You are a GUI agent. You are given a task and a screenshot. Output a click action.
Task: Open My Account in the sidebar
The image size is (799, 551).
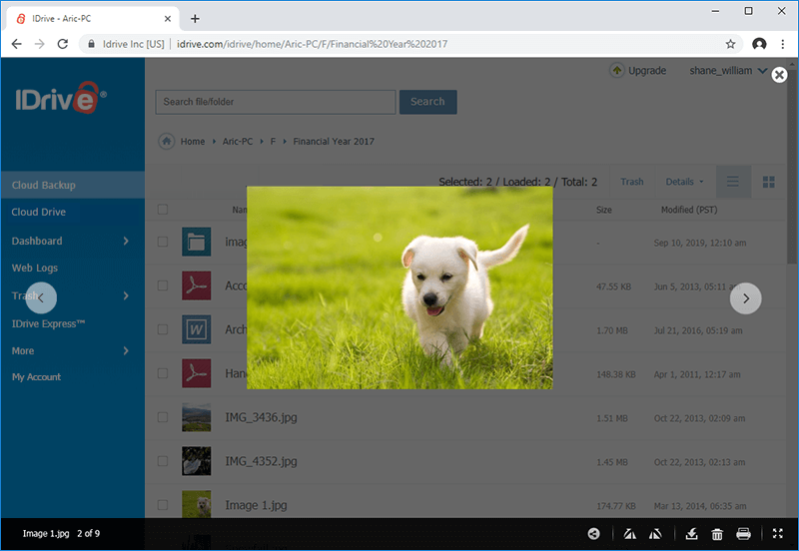coord(36,377)
